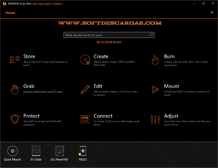
Task: Focus the 'What should we do for you?' field
Action: [109, 35]
